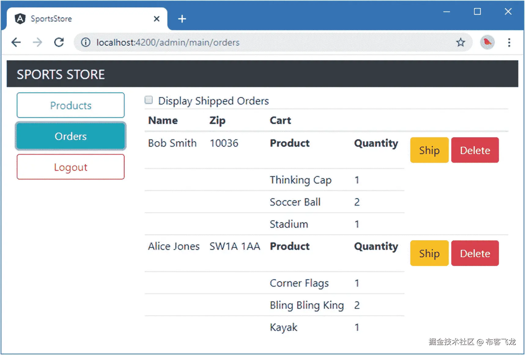Maximize the browser window

point(477,12)
